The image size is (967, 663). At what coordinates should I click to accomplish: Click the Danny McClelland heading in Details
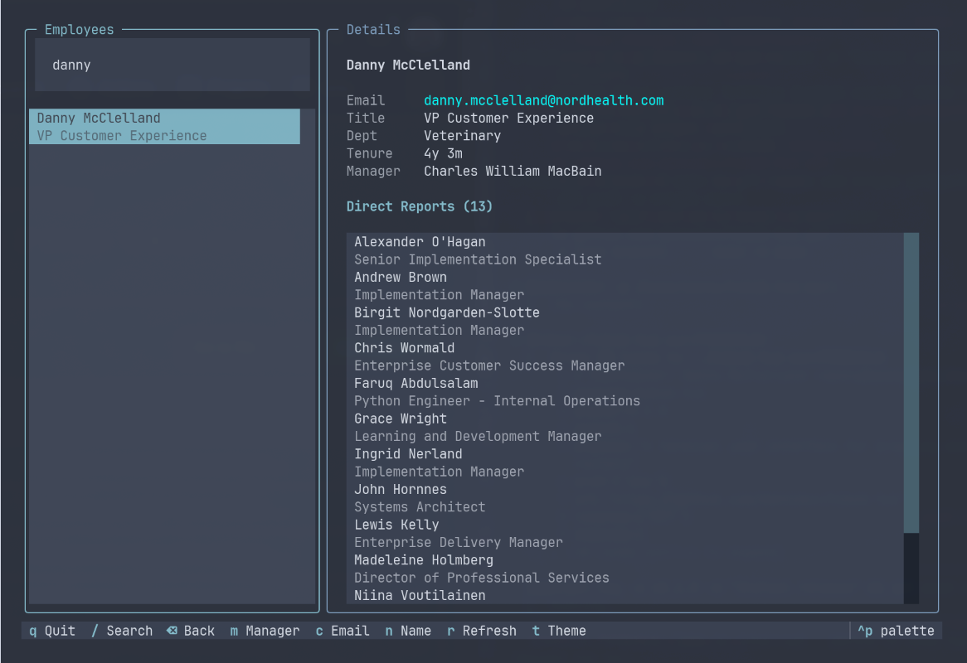(x=408, y=65)
